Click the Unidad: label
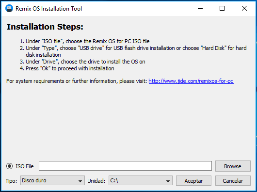The width and height of the screenshot is (257, 192). [96, 181]
